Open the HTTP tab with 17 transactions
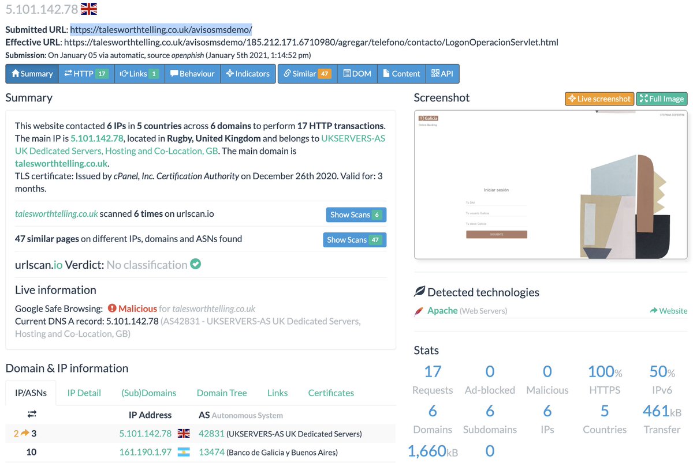Screen dimensions: 693x463 pyautogui.click(x=86, y=74)
